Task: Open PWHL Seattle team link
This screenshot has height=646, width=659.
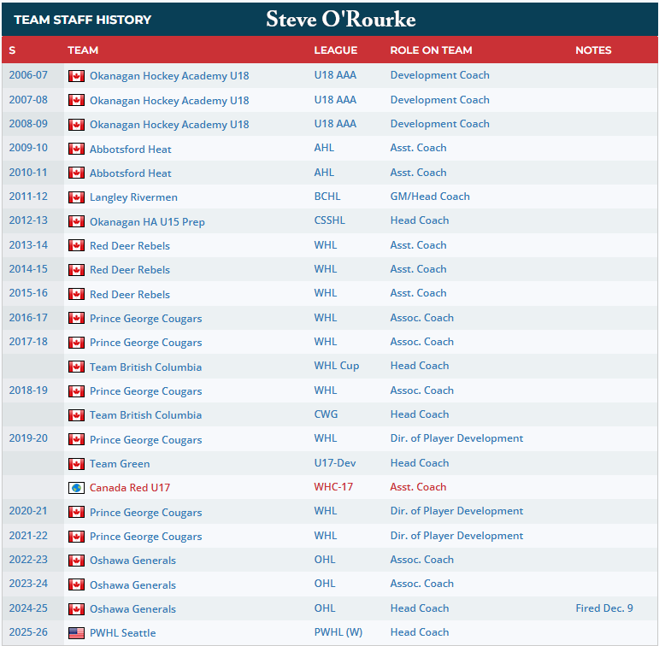Action: click(x=123, y=633)
